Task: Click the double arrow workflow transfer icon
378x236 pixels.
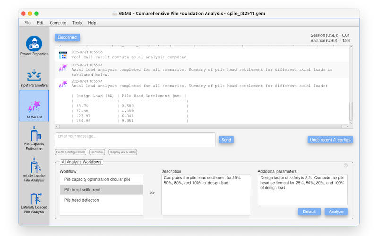Action: click(x=152, y=193)
